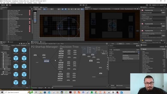Collapse the Int Compare action foldout
This screenshot has width=167, height=94.
pyautogui.click(x=110, y=50)
